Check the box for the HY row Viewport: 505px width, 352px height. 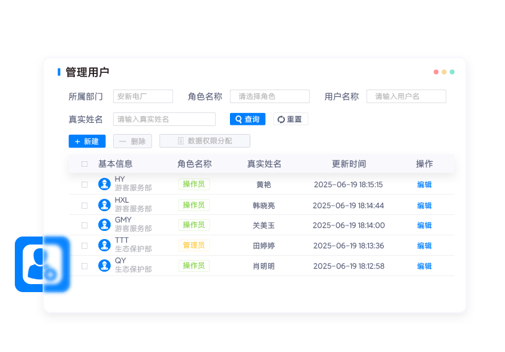pyautogui.click(x=85, y=185)
